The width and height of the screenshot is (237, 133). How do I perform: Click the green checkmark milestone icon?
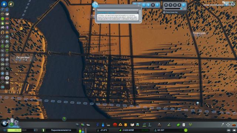(x=11, y=125)
